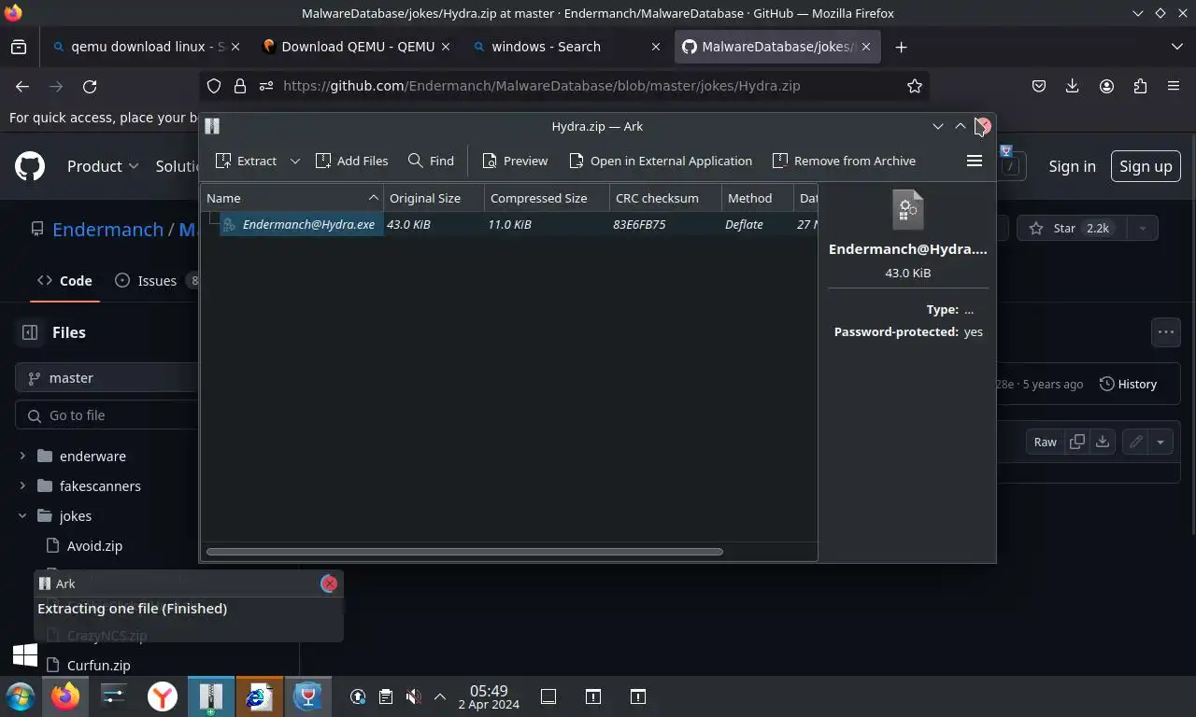Click the Go to file search field
The image size is (1196, 717).
tap(107, 415)
